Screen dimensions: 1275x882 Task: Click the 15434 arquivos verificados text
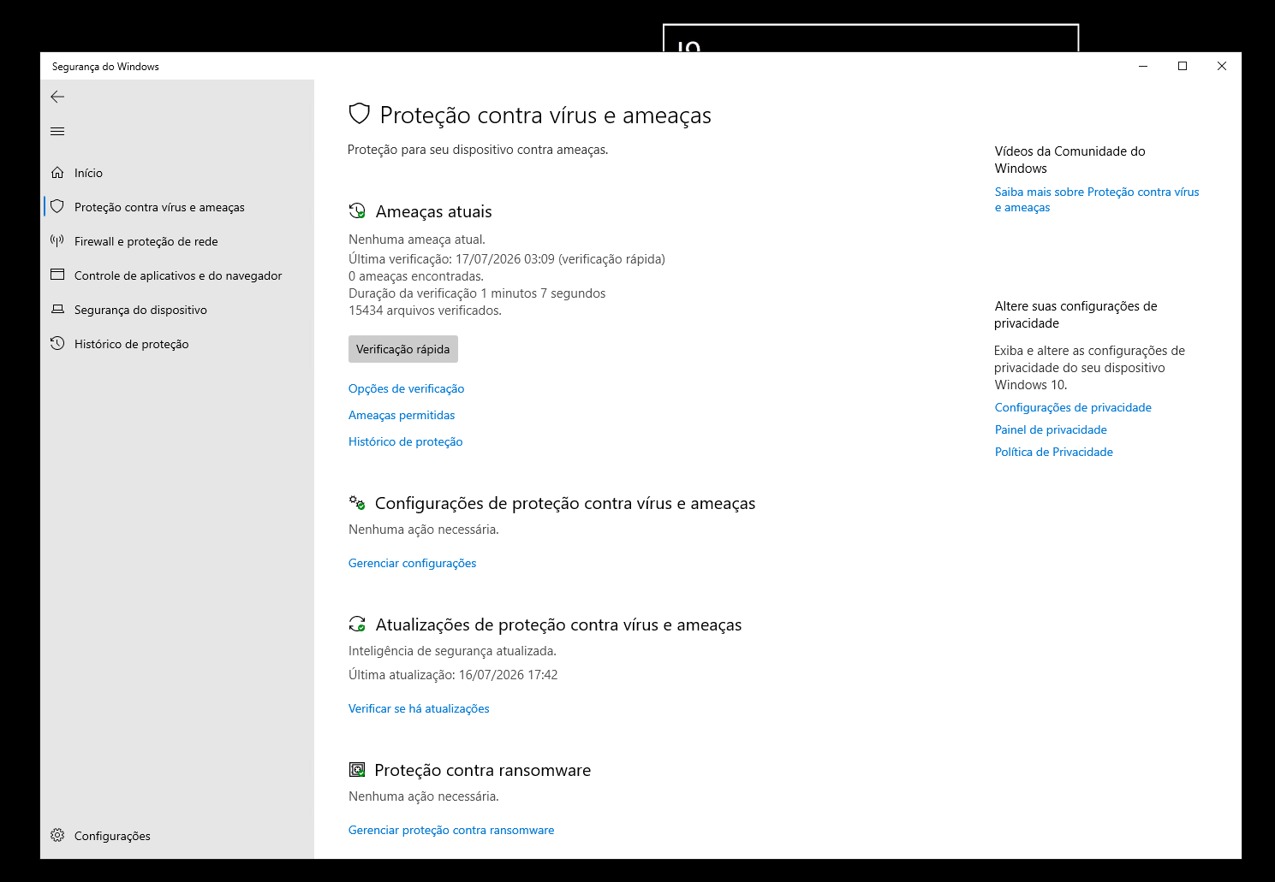(425, 311)
